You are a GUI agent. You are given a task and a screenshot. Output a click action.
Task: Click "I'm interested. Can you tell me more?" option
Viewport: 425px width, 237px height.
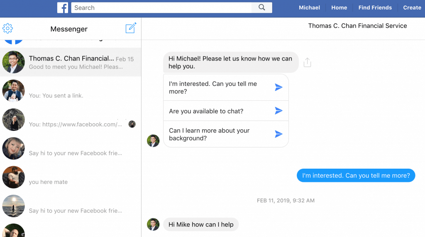(x=226, y=87)
